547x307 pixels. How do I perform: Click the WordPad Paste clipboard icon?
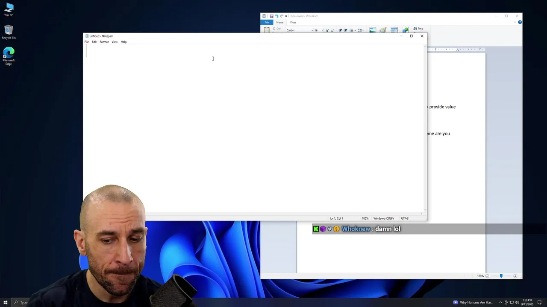point(267,30)
